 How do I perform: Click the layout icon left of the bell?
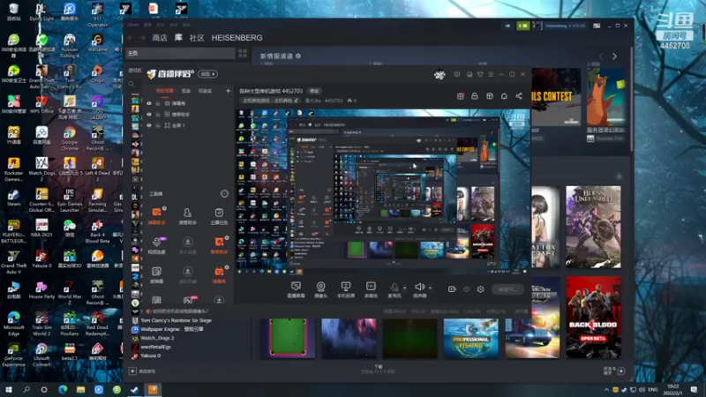(490, 96)
